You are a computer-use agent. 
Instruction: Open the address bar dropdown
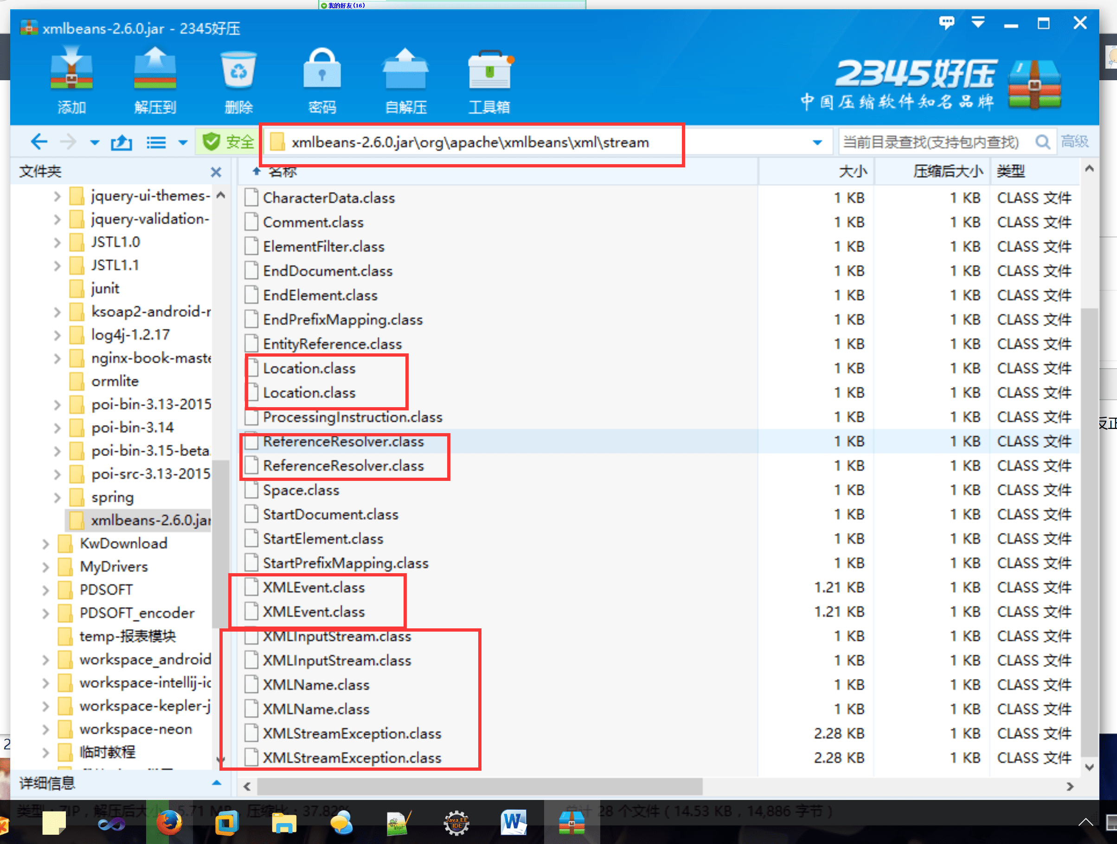pos(816,142)
